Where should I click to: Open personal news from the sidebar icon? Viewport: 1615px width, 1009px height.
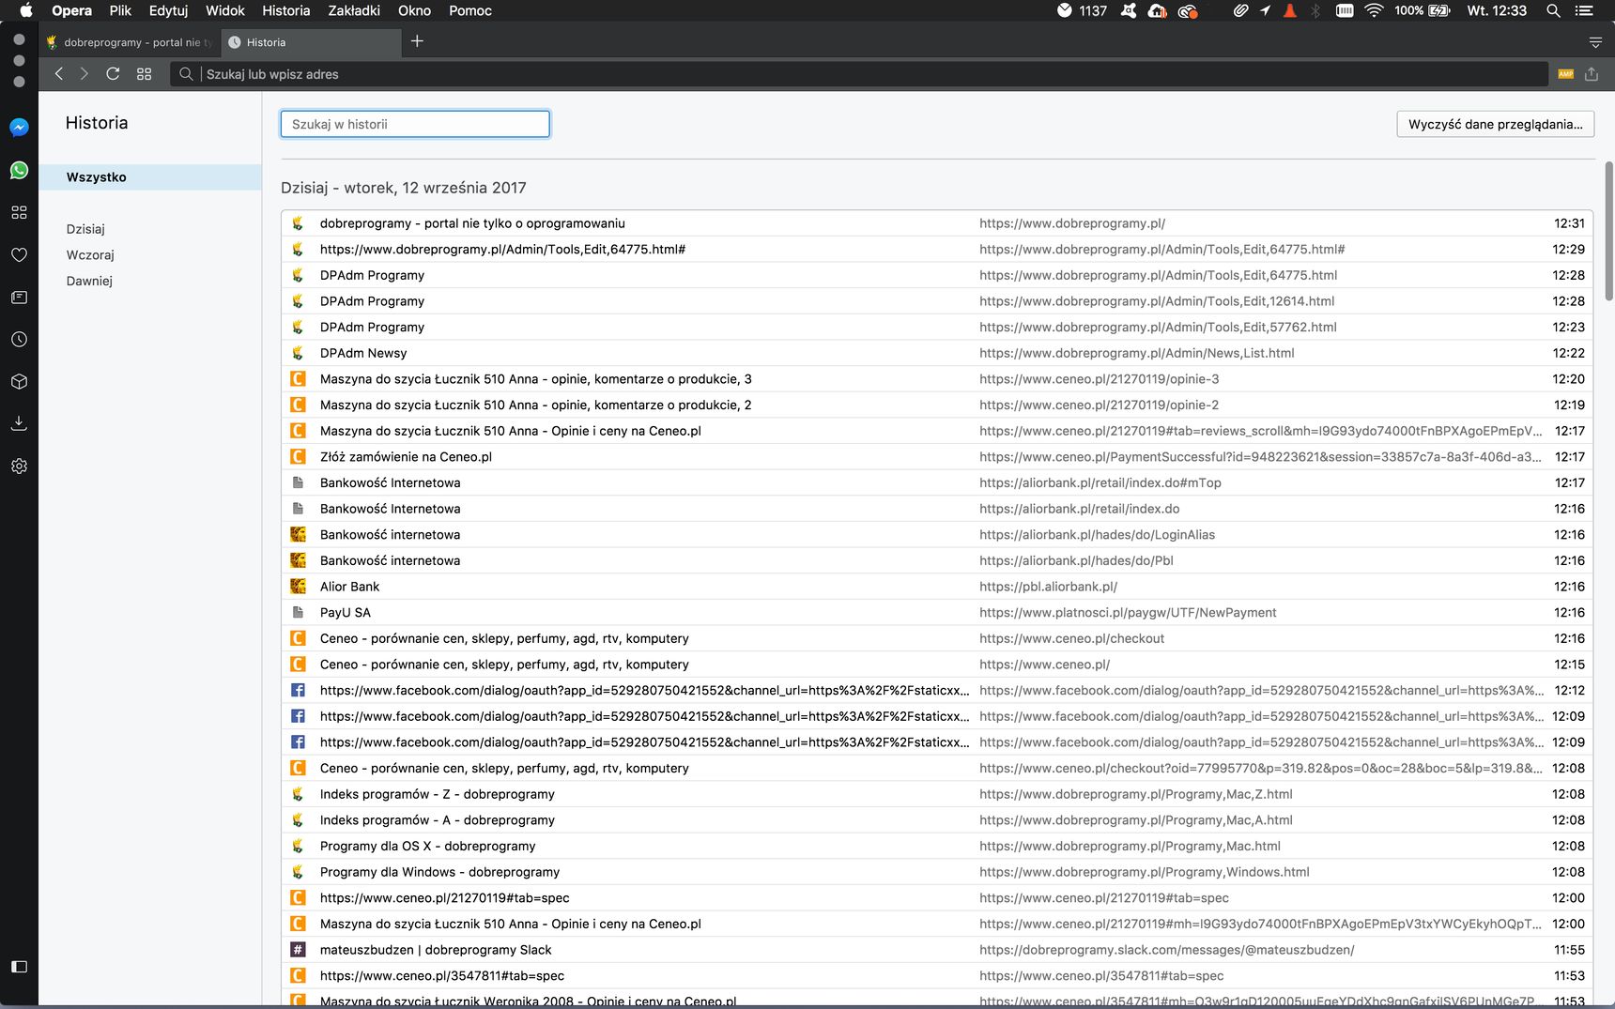click(19, 297)
